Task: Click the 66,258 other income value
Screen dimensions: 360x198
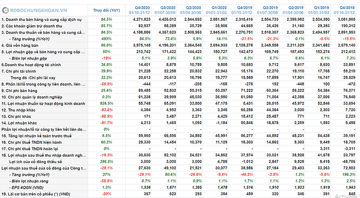Action: coord(247,110)
